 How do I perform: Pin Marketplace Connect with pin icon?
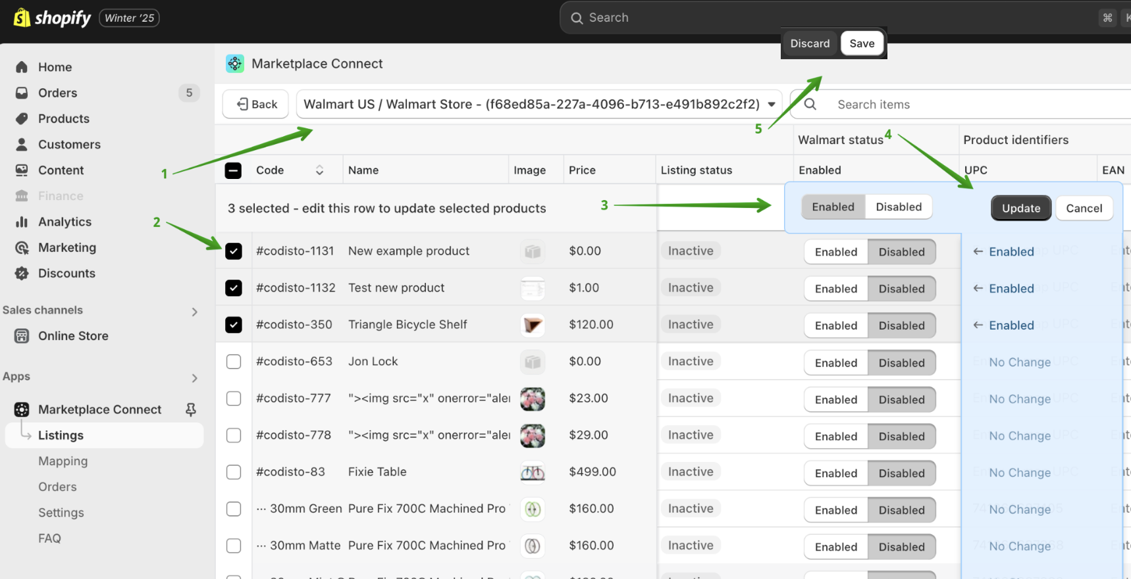191,409
